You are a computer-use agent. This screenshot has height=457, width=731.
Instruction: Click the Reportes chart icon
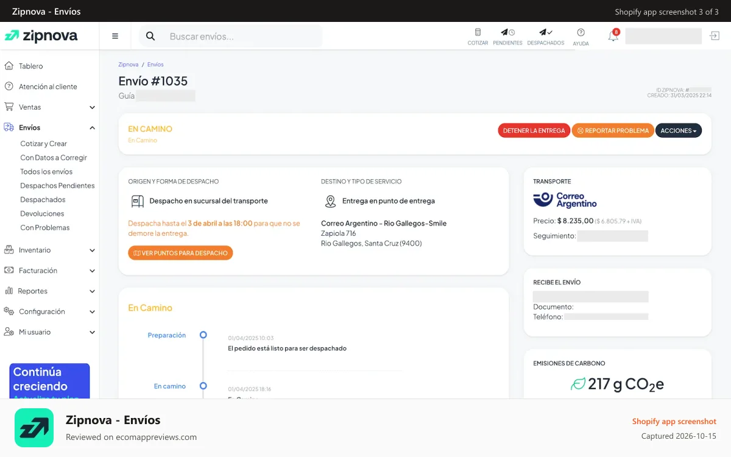click(9, 291)
